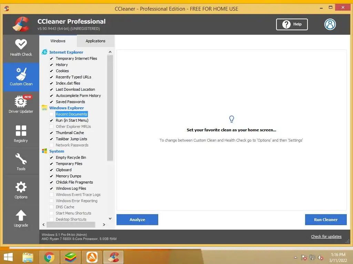353x264 pixels.
Task: Uncheck Temporary Internet Files
Action: point(51,58)
